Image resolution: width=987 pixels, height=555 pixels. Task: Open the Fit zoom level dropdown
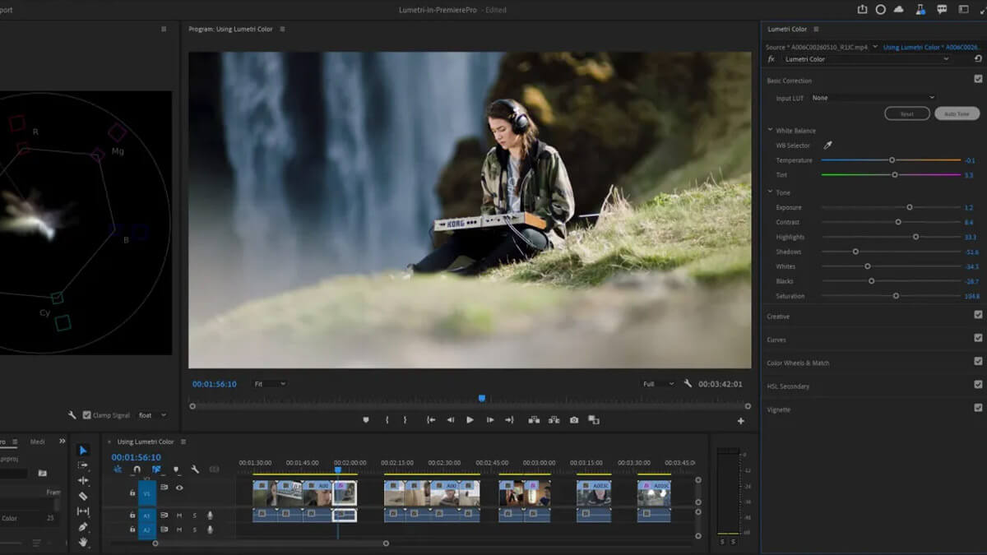(x=270, y=384)
